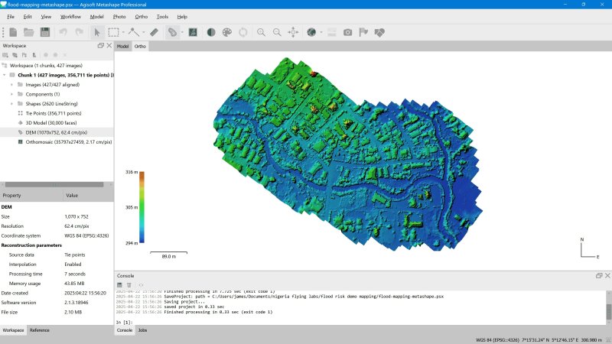Click Add Folder icon in Workspace toolbar
The width and height of the screenshot is (612, 344).
point(24,55)
